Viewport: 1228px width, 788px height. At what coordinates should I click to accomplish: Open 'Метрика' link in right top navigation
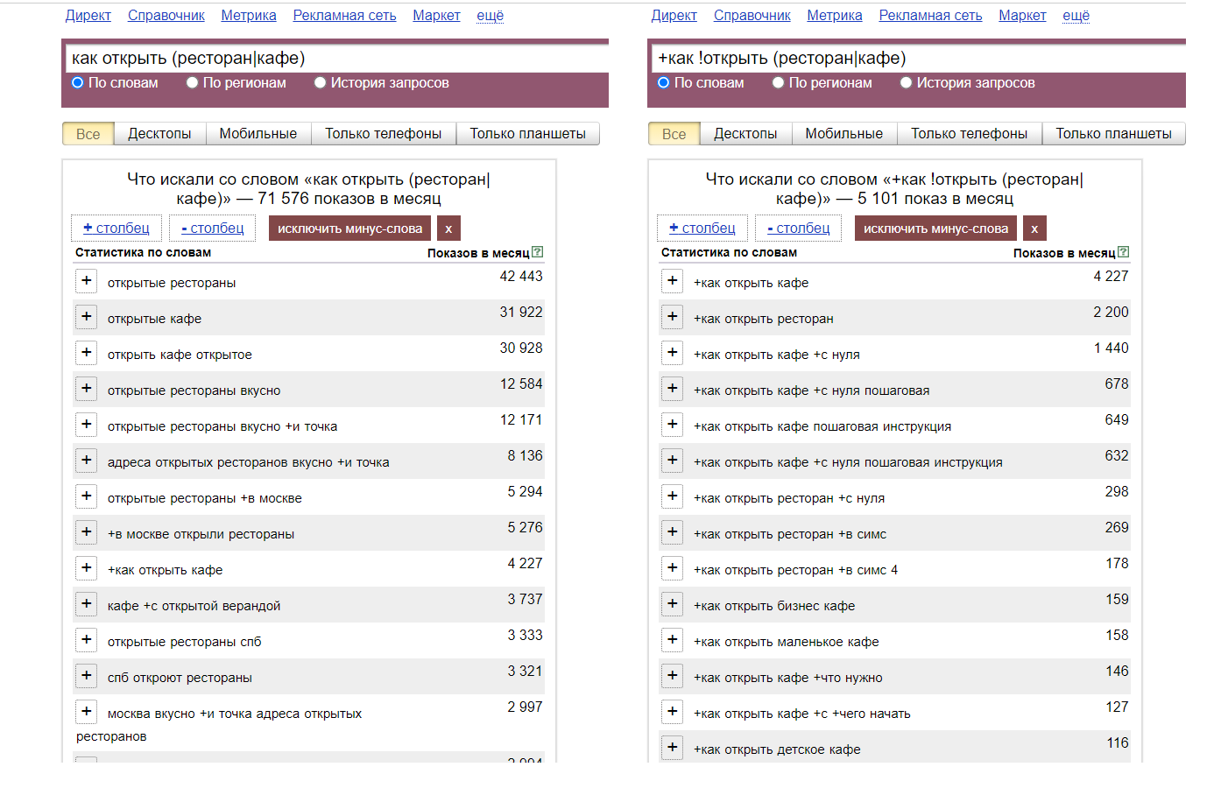(x=835, y=15)
